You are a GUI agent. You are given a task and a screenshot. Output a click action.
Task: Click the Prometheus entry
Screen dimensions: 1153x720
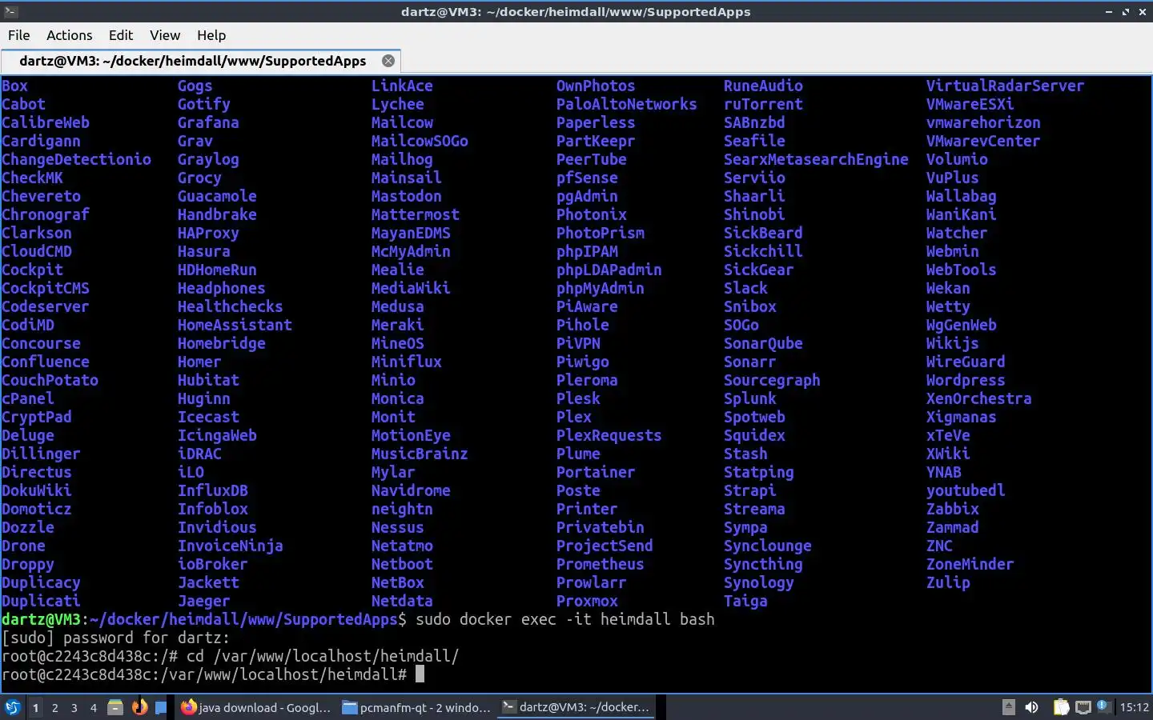point(601,564)
